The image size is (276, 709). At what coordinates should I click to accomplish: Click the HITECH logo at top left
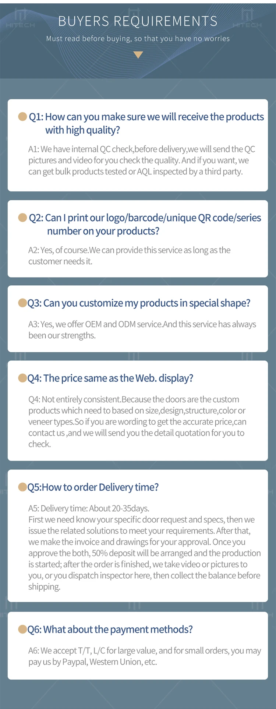[x=21, y=19]
